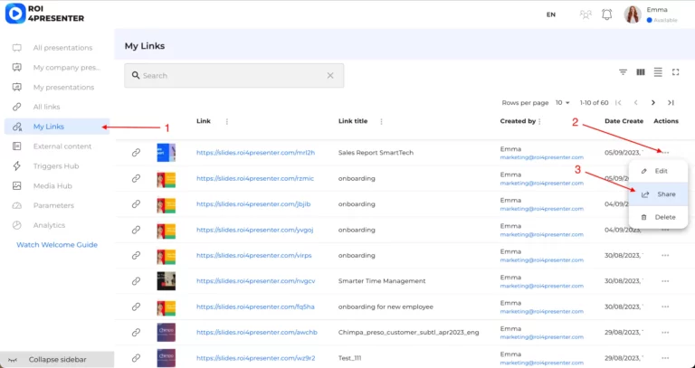Click the team users icon in header

pos(586,14)
